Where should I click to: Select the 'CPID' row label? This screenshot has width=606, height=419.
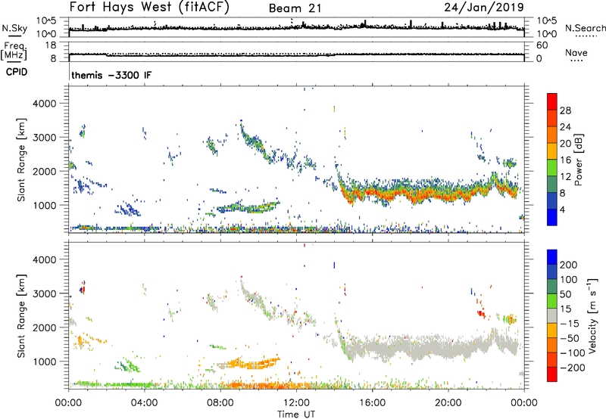coord(17,72)
